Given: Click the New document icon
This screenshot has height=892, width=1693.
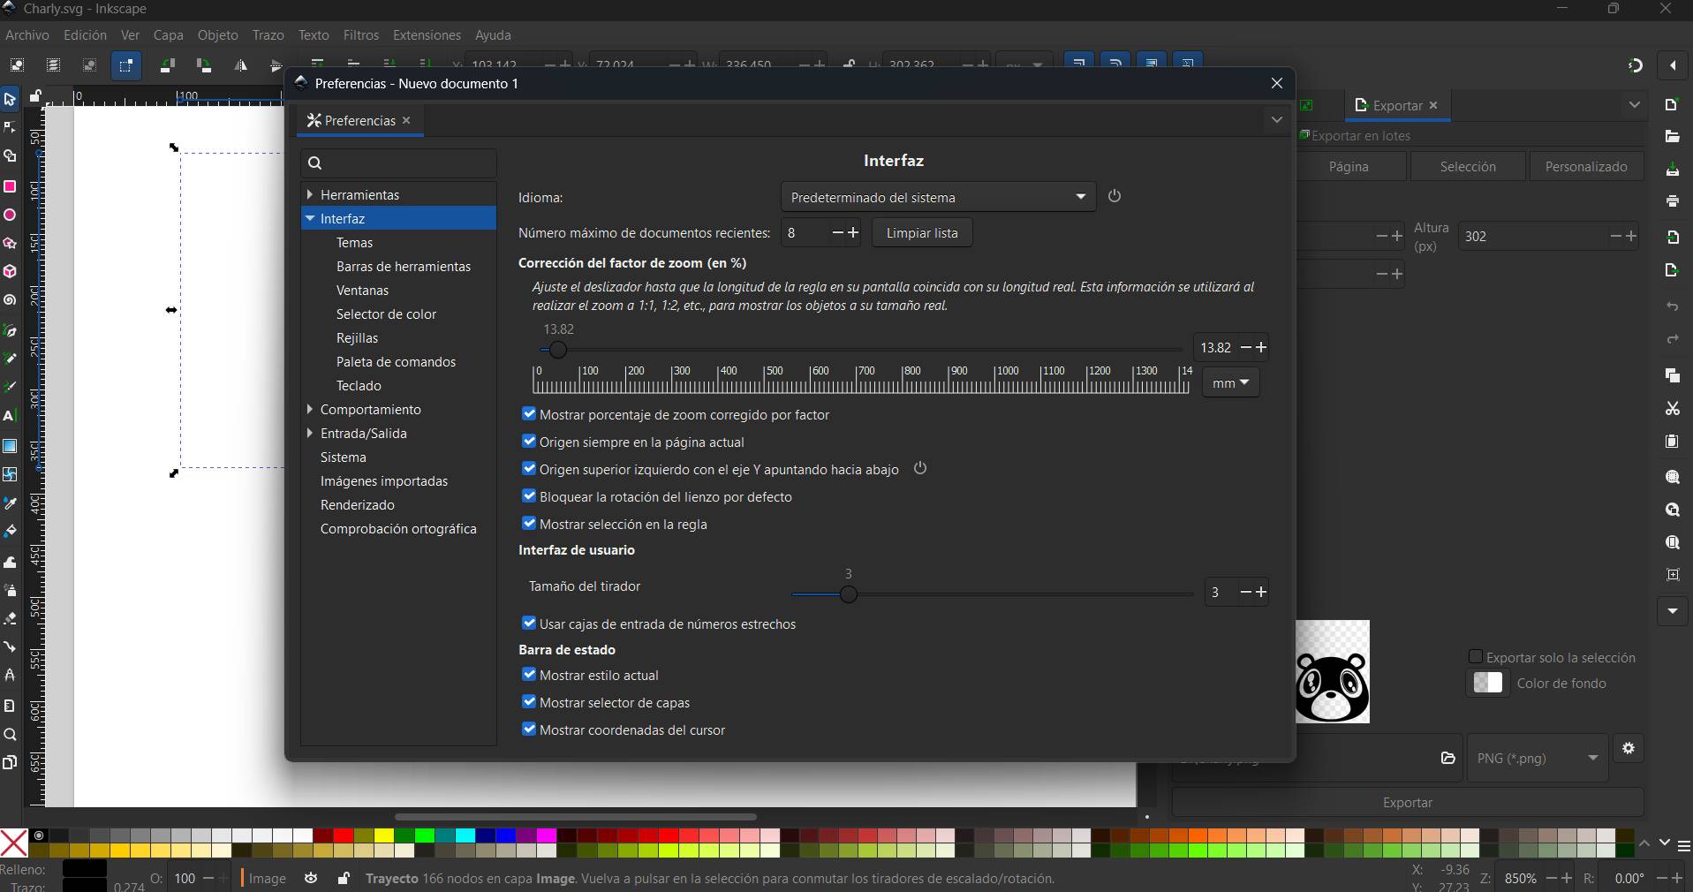Looking at the screenshot, I should point(1672,105).
